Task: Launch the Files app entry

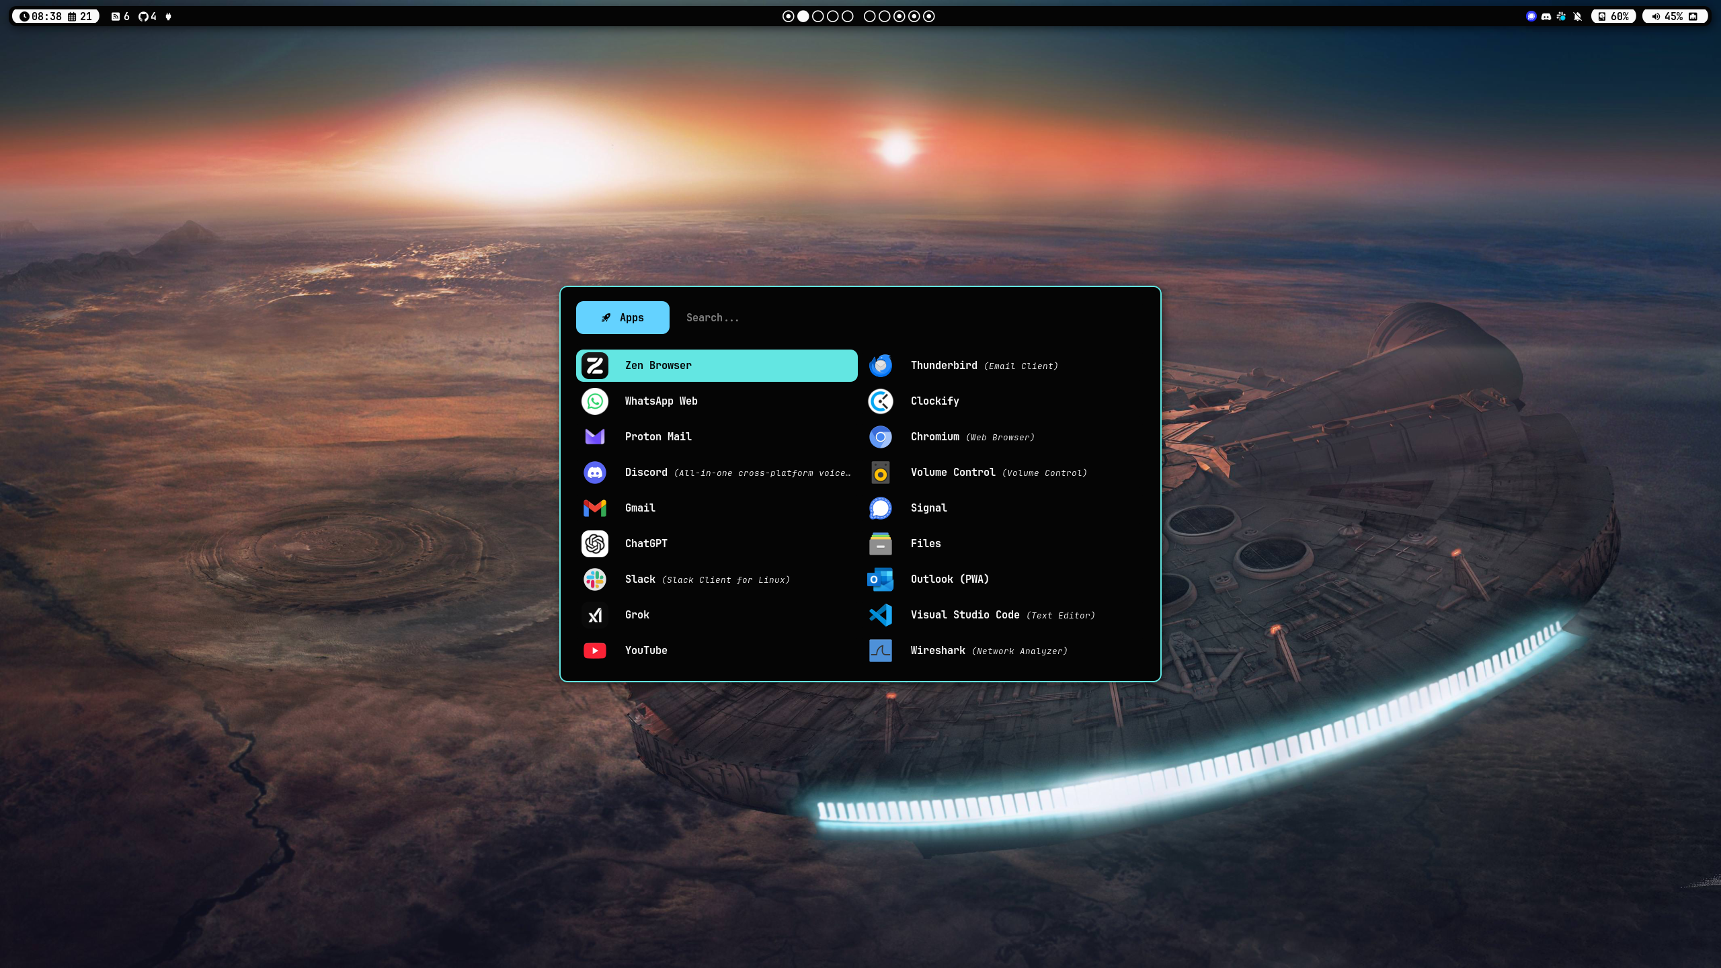Action: click(x=1003, y=544)
